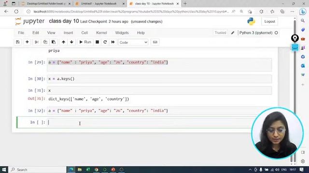Open the View menu
This screenshot has width=309, height=173.
click(x=51, y=33)
